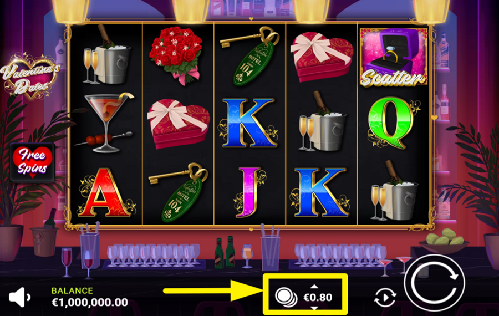The image size is (499, 316).
Task: Increase bet with the up arrow
Action: pyautogui.click(x=314, y=287)
